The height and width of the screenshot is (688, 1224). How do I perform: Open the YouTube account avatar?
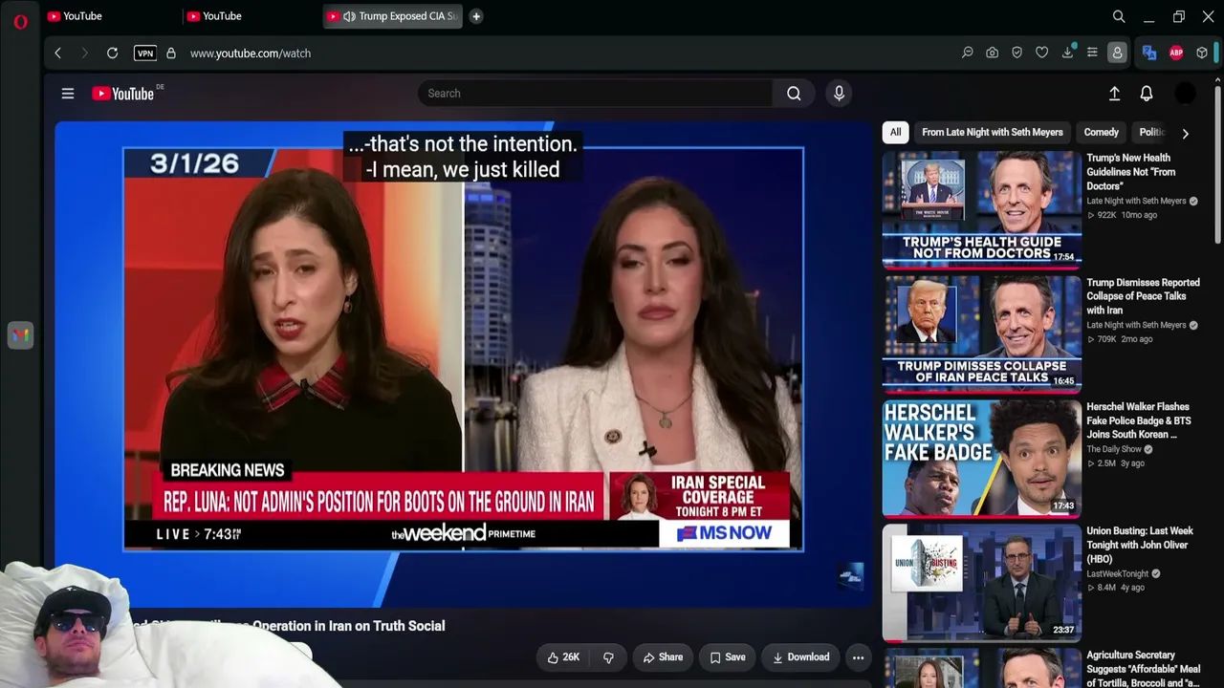(1185, 94)
